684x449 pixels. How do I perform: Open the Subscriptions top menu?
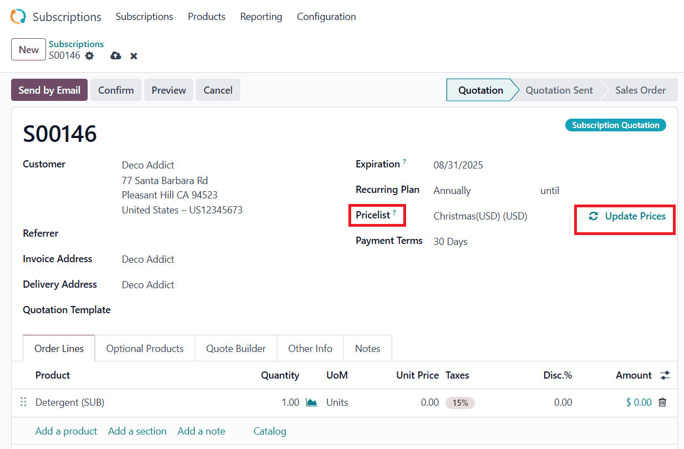(x=144, y=17)
